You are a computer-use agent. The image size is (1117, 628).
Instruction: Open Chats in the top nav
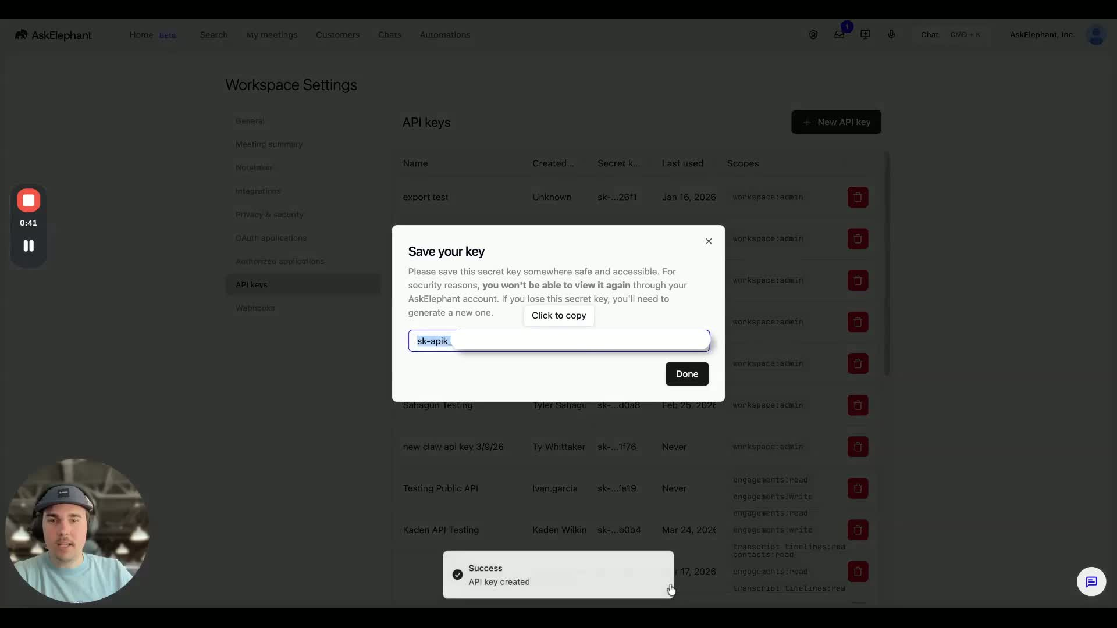390,35
